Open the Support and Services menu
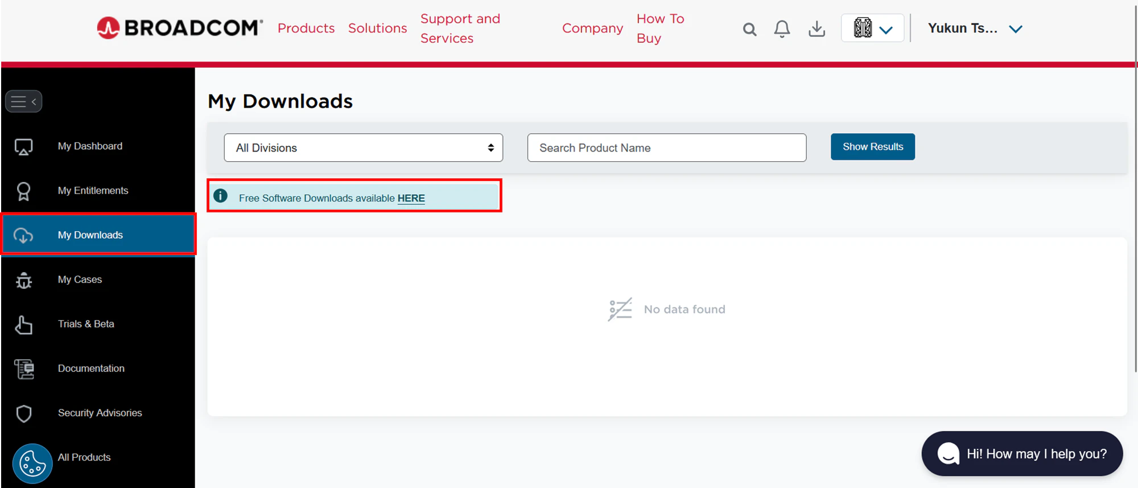This screenshot has height=488, width=1138. (460, 28)
